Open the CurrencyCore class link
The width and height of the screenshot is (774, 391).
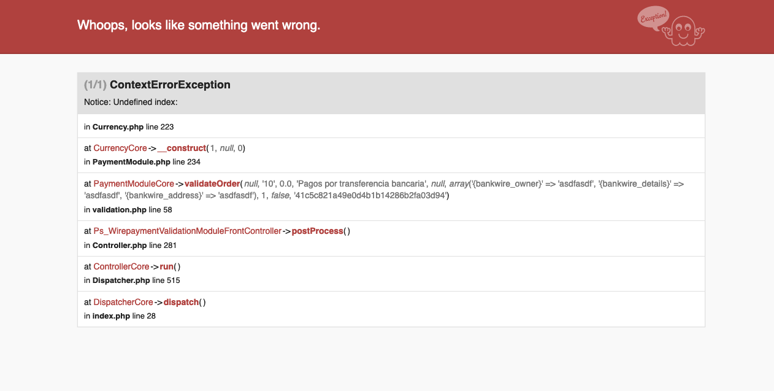(x=120, y=148)
